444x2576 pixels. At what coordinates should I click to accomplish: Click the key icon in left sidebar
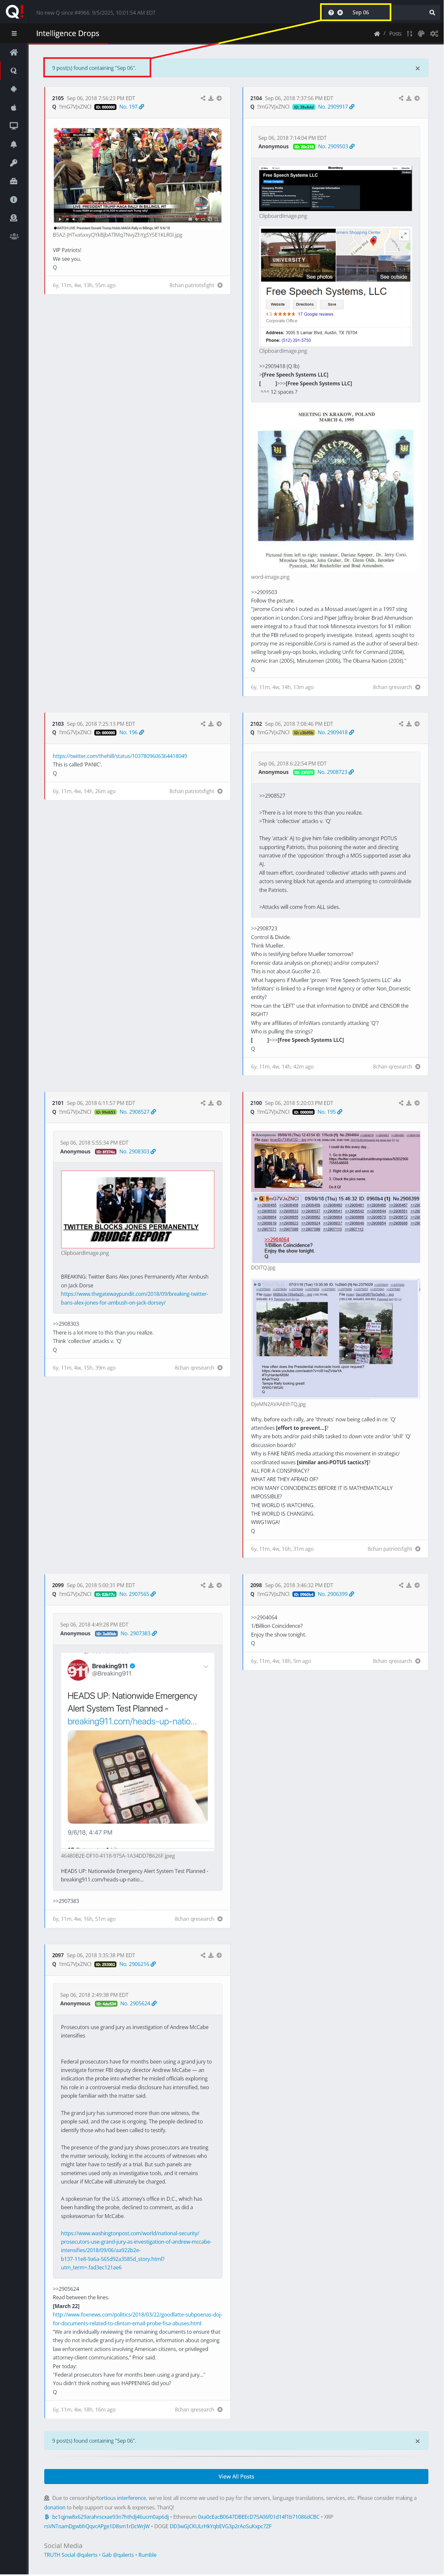pyautogui.click(x=14, y=163)
